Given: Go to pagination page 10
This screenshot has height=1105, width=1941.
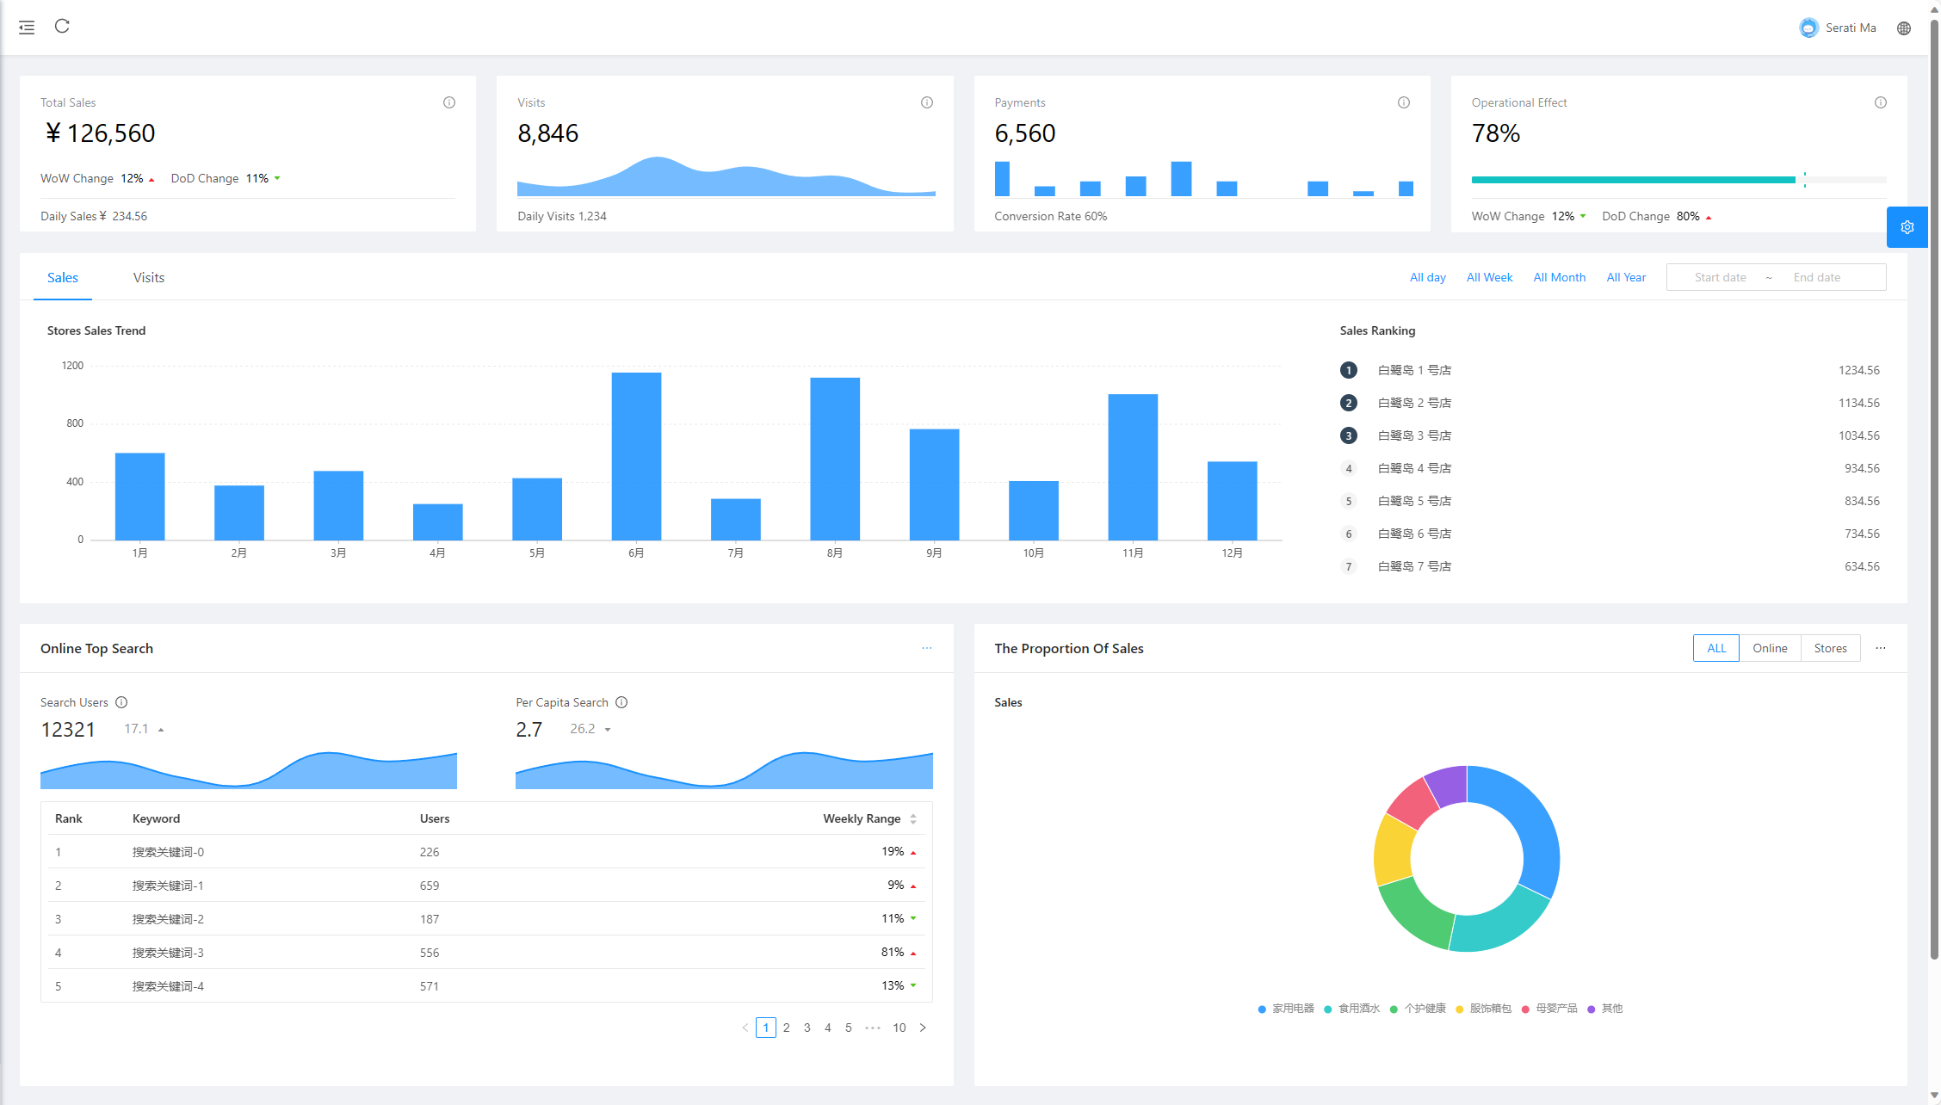Looking at the screenshot, I should point(899,1028).
